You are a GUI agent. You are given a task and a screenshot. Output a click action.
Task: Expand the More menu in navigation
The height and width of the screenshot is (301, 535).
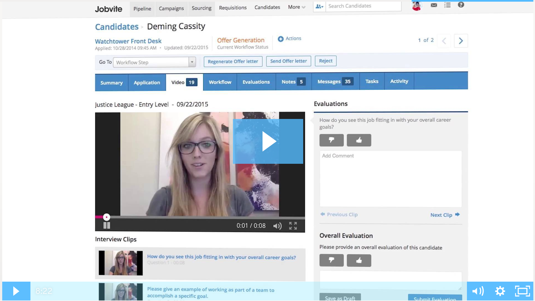point(297,7)
